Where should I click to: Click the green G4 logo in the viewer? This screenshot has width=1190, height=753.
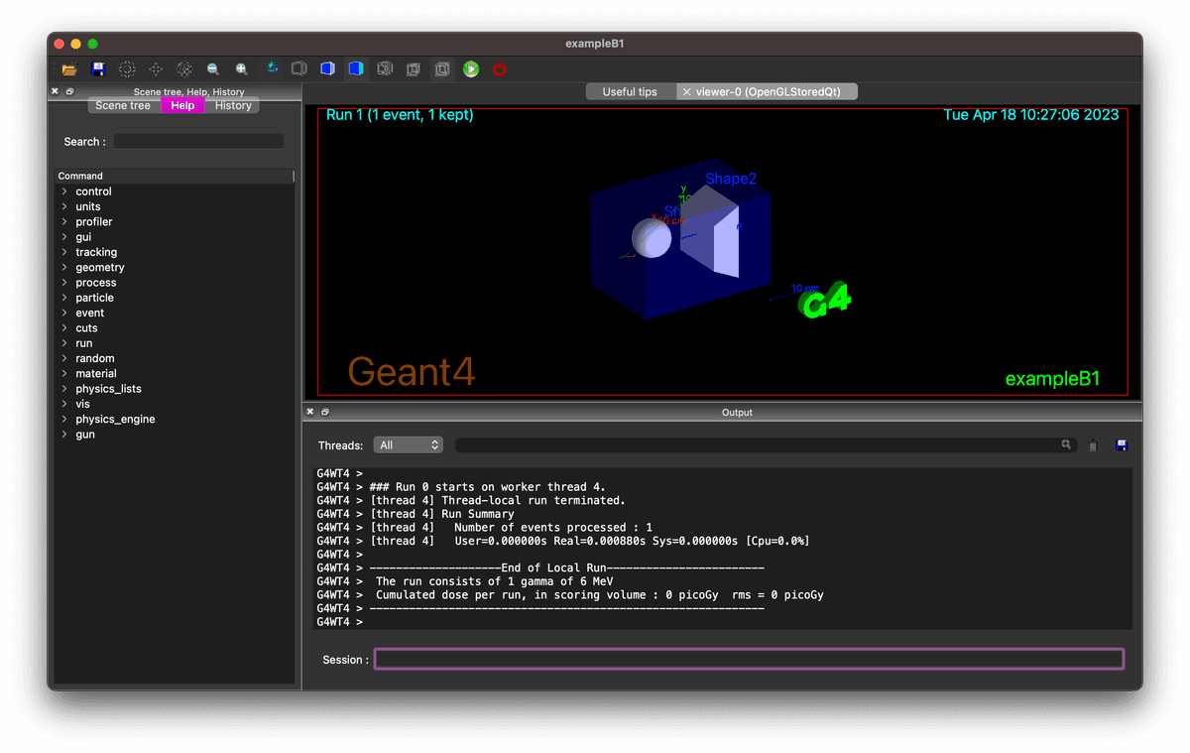tap(826, 301)
